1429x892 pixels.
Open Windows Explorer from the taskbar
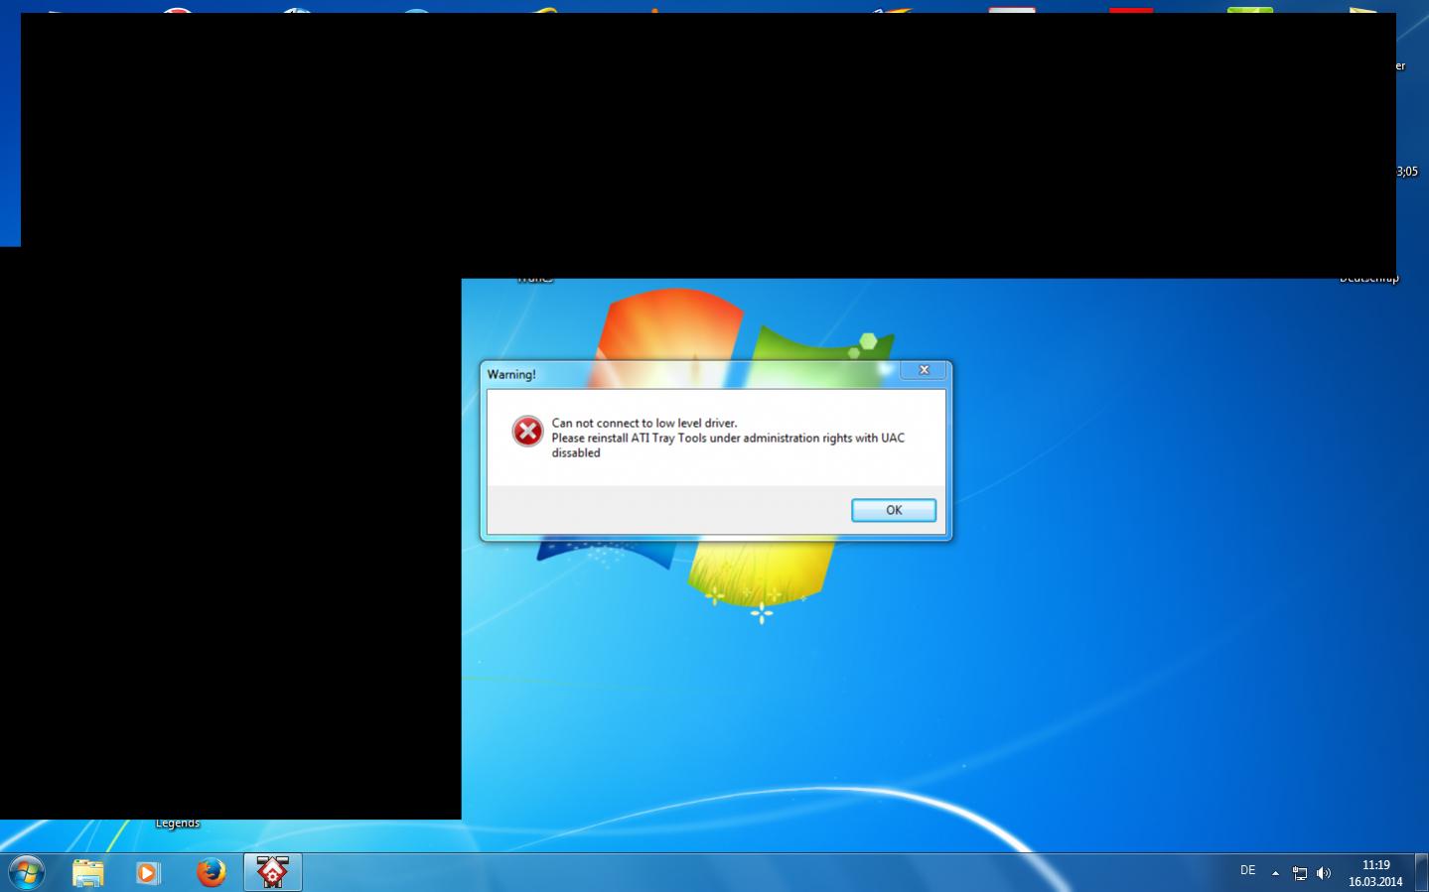pyautogui.click(x=87, y=872)
